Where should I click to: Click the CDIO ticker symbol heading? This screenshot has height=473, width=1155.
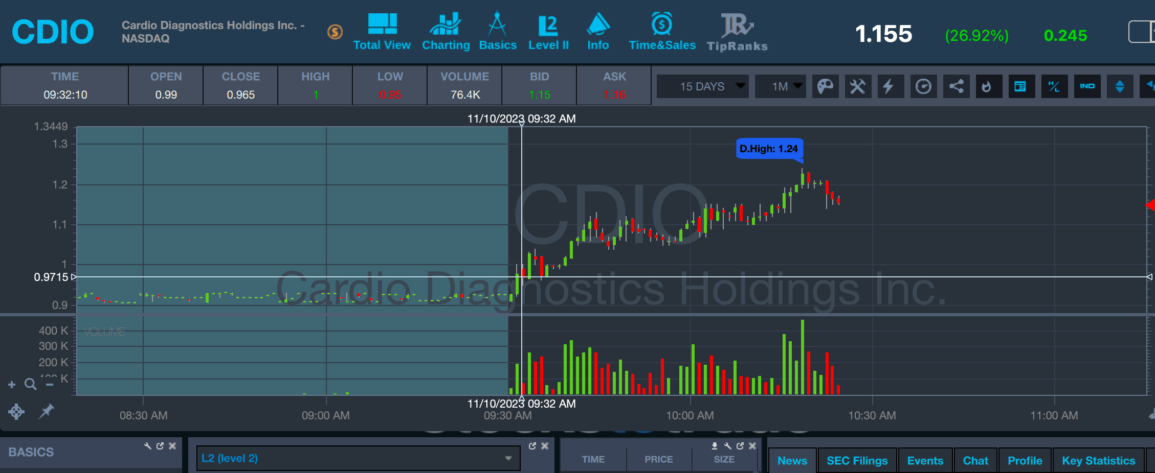(x=53, y=32)
